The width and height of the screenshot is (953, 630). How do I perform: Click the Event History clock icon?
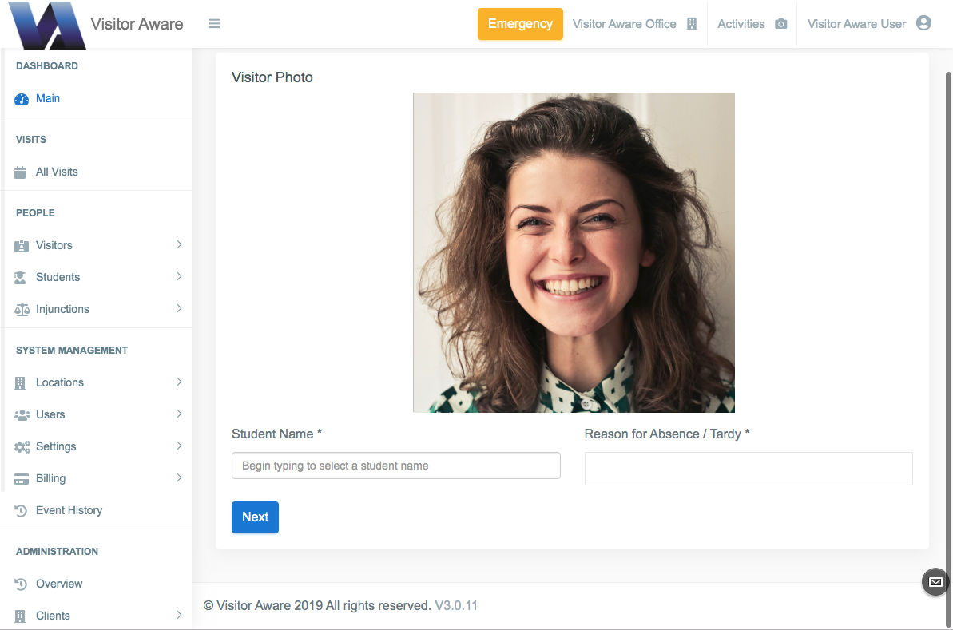(x=21, y=511)
